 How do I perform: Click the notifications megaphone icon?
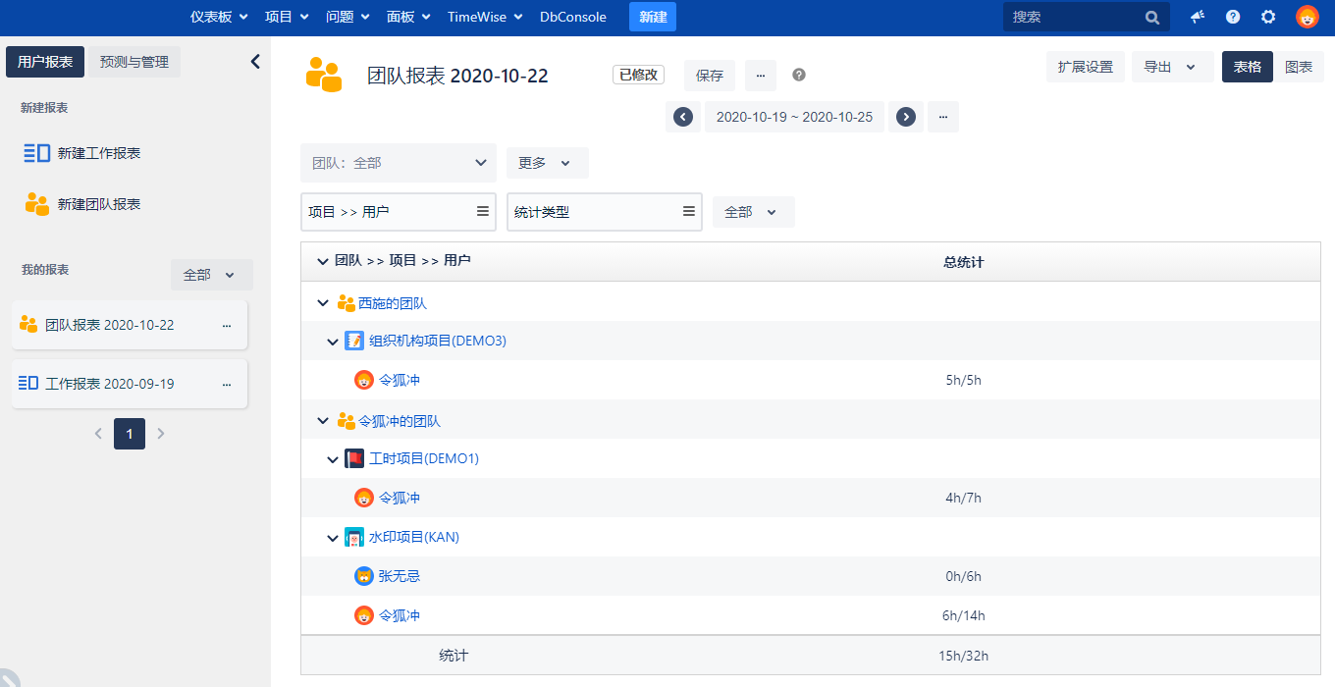pos(1198,17)
